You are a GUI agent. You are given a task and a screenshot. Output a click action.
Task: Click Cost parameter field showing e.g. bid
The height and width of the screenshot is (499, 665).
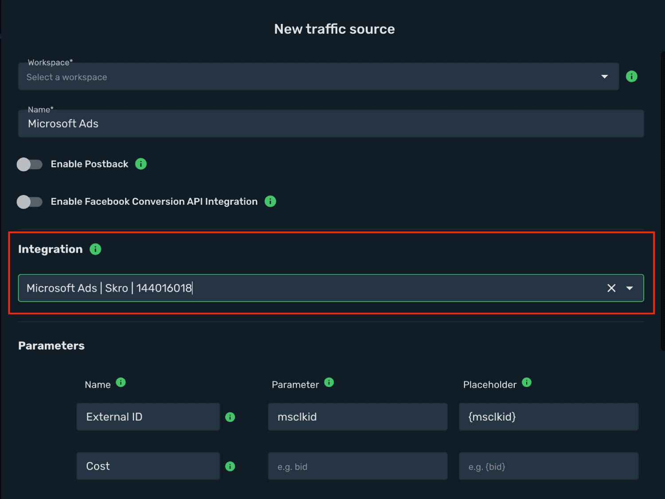coord(358,466)
